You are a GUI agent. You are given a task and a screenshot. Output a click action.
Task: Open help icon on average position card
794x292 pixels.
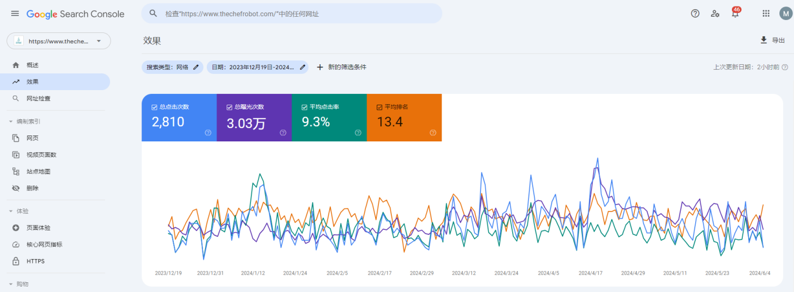coord(433,133)
